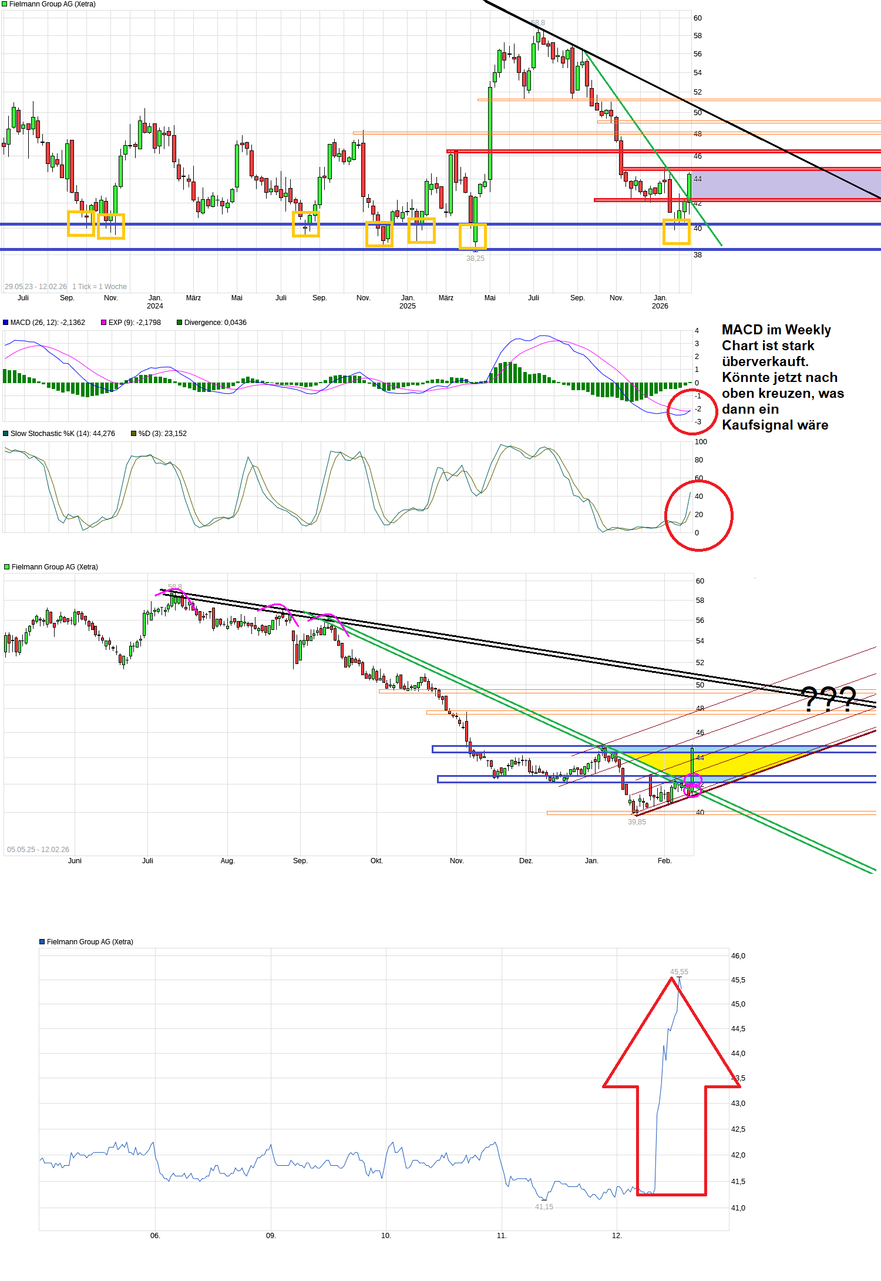Click the large red upward arrow annotation
The image size is (881, 1281).
pos(671,1087)
